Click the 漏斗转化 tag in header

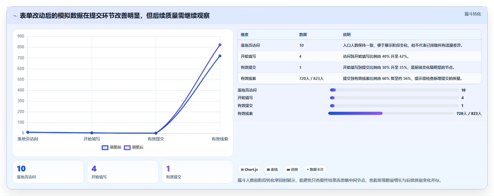point(472,14)
